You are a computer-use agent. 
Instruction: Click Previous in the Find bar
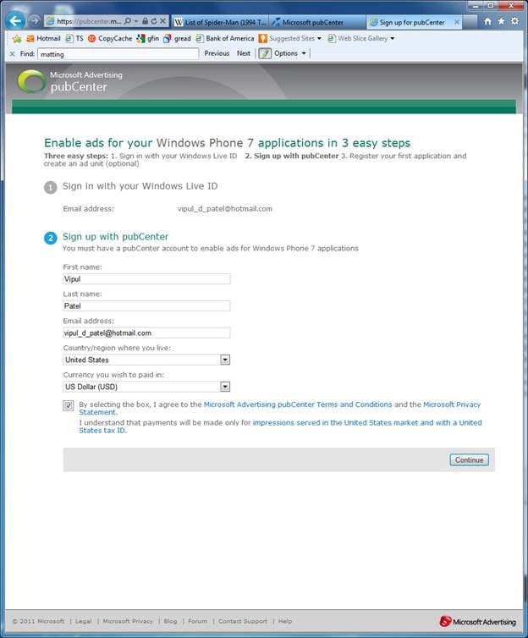217,53
